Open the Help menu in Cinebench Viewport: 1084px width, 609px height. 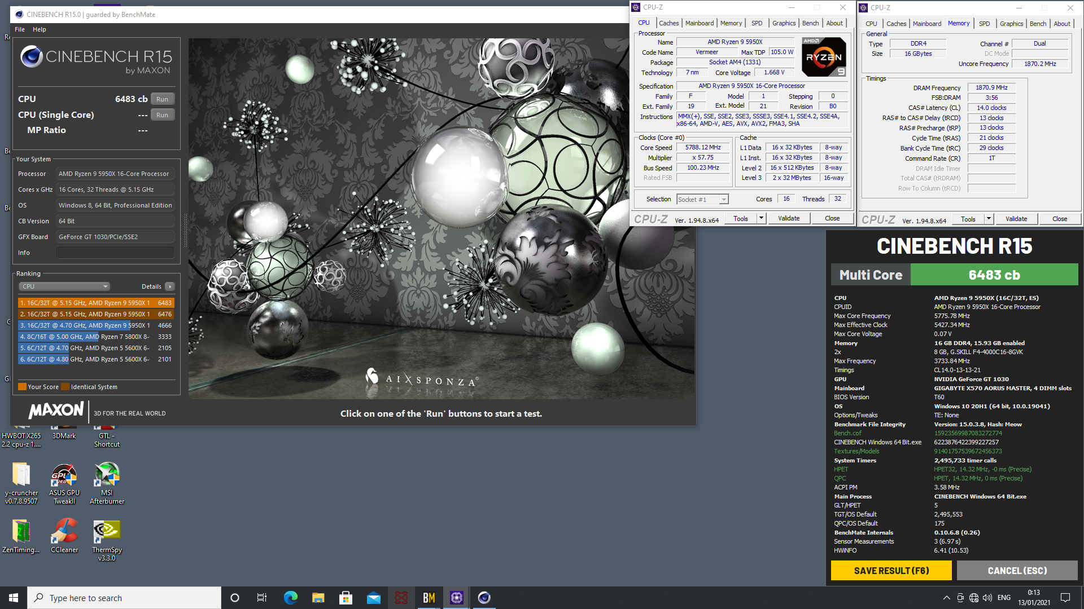pyautogui.click(x=40, y=29)
